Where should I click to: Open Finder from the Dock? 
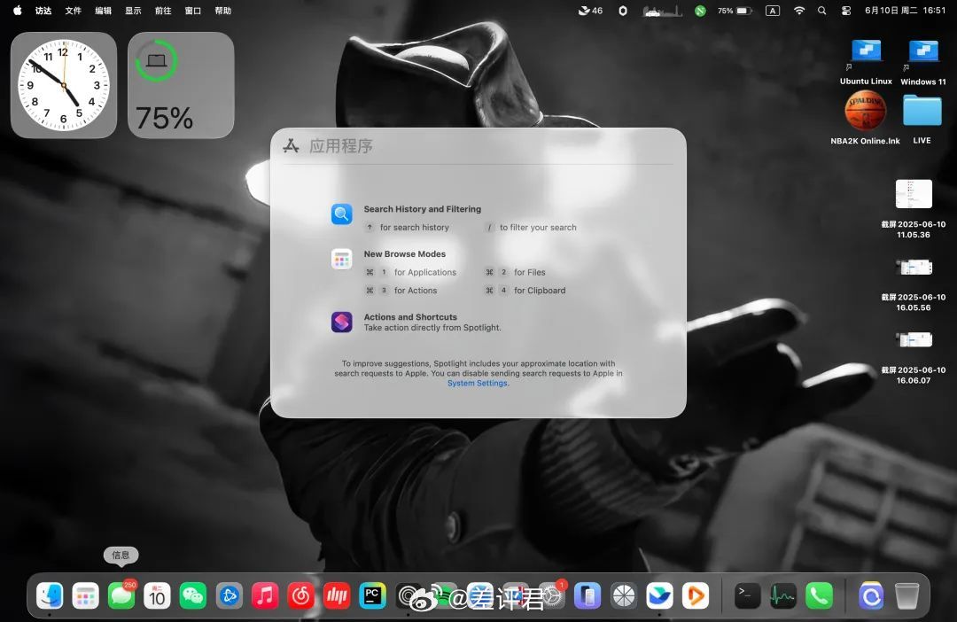[x=50, y=595]
